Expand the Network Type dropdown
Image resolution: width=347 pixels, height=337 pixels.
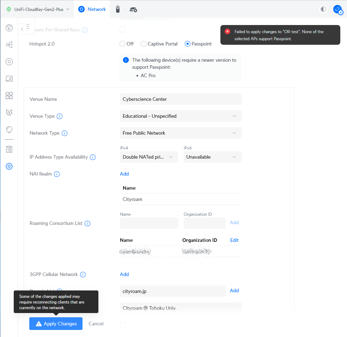click(180, 133)
